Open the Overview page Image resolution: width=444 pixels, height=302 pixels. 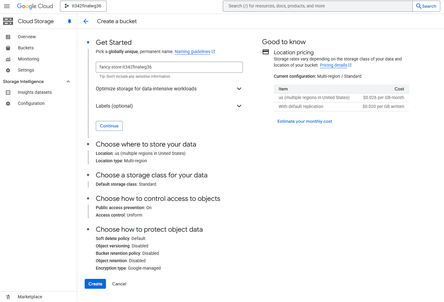(x=27, y=37)
